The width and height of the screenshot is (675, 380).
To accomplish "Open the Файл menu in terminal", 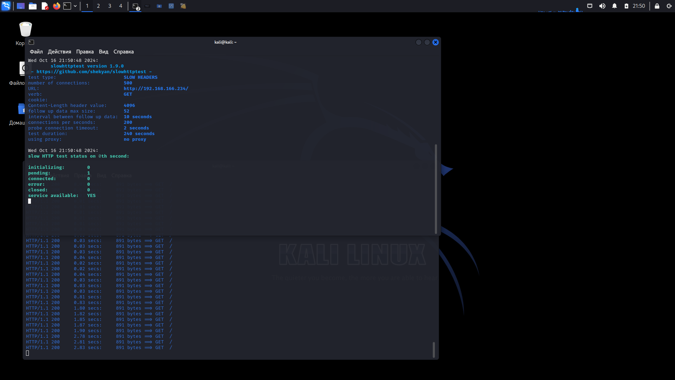I will 36,51.
